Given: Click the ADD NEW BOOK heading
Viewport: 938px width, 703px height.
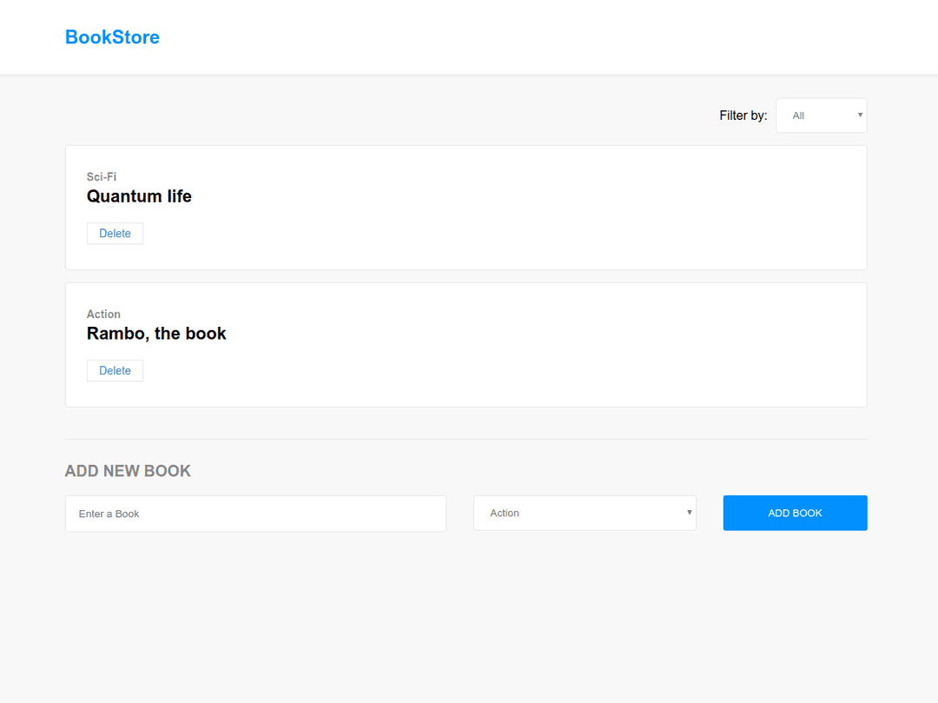Looking at the screenshot, I should 127,470.
